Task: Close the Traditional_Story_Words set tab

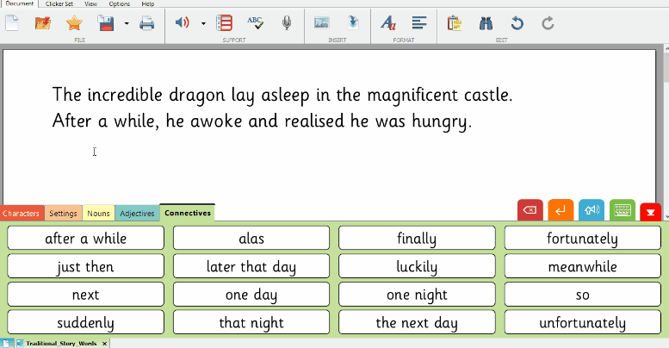Action: (105, 344)
